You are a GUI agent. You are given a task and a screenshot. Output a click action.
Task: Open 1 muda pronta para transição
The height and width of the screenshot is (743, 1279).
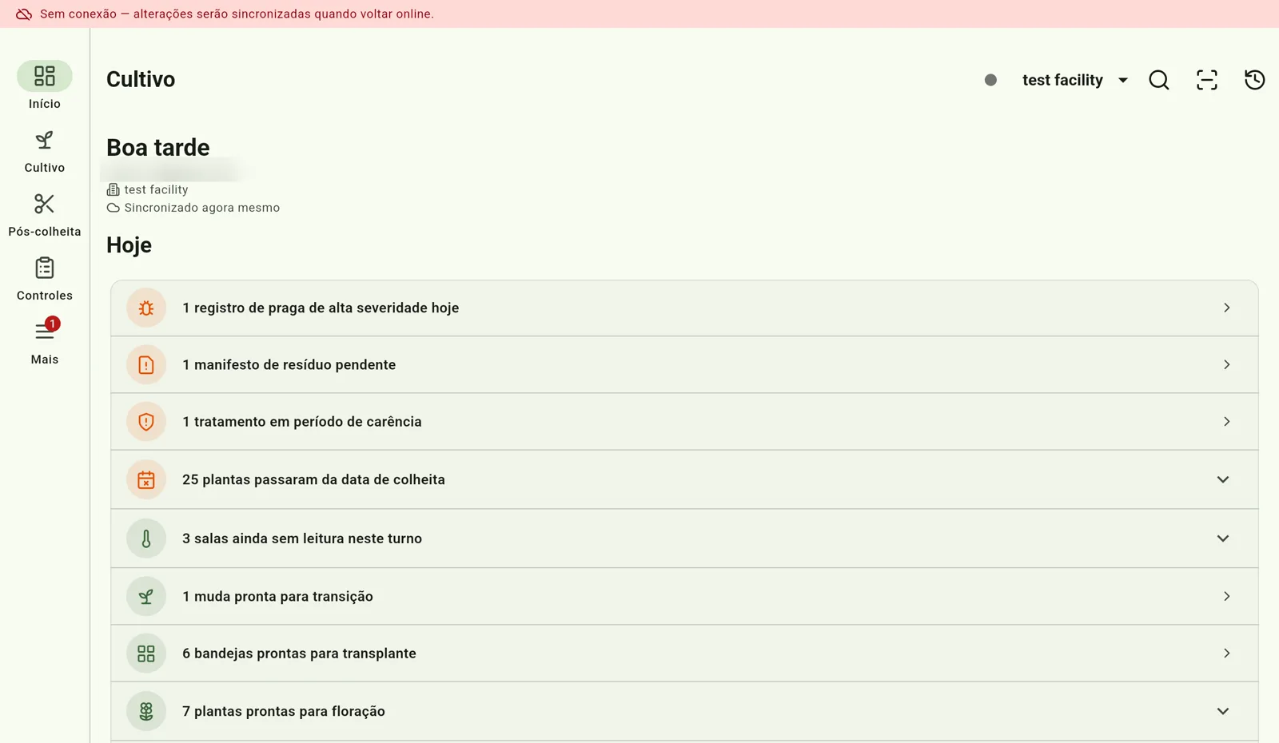pos(684,597)
